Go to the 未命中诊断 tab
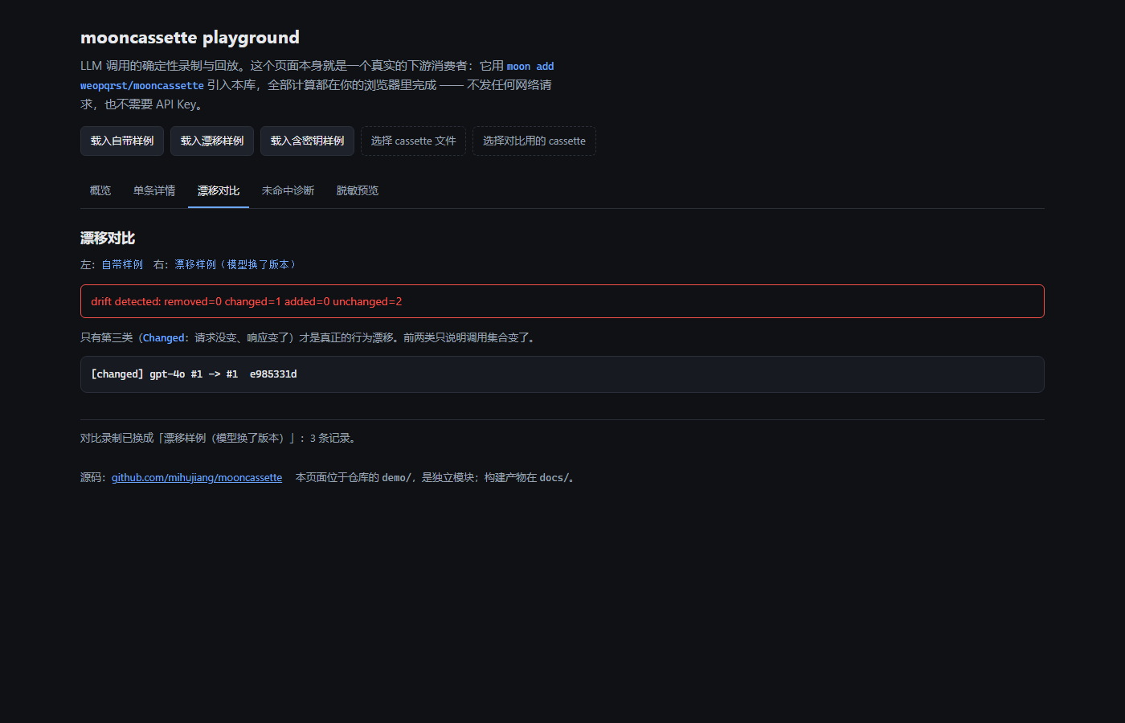1125x723 pixels. [x=288, y=190]
